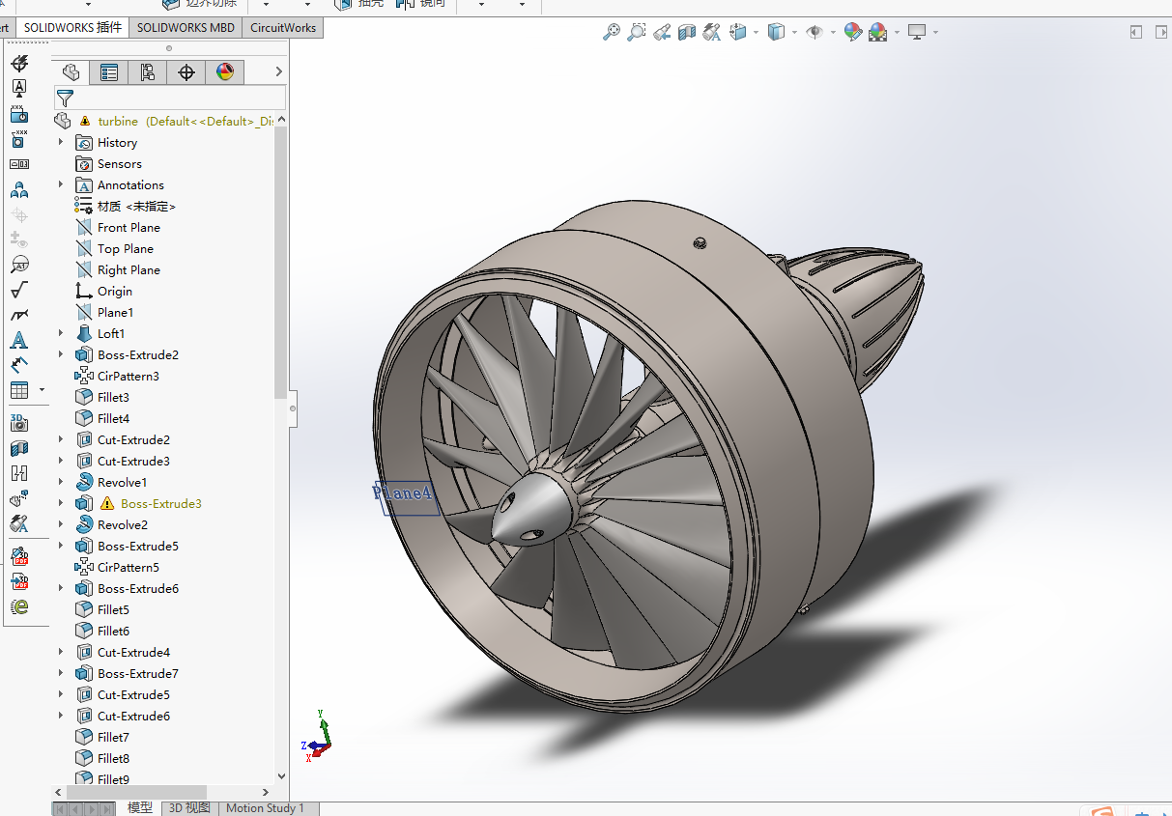The width and height of the screenshot is (1172, 816).
Task: Collapse panel with left arrow top right
Action: coord(1136,32)
